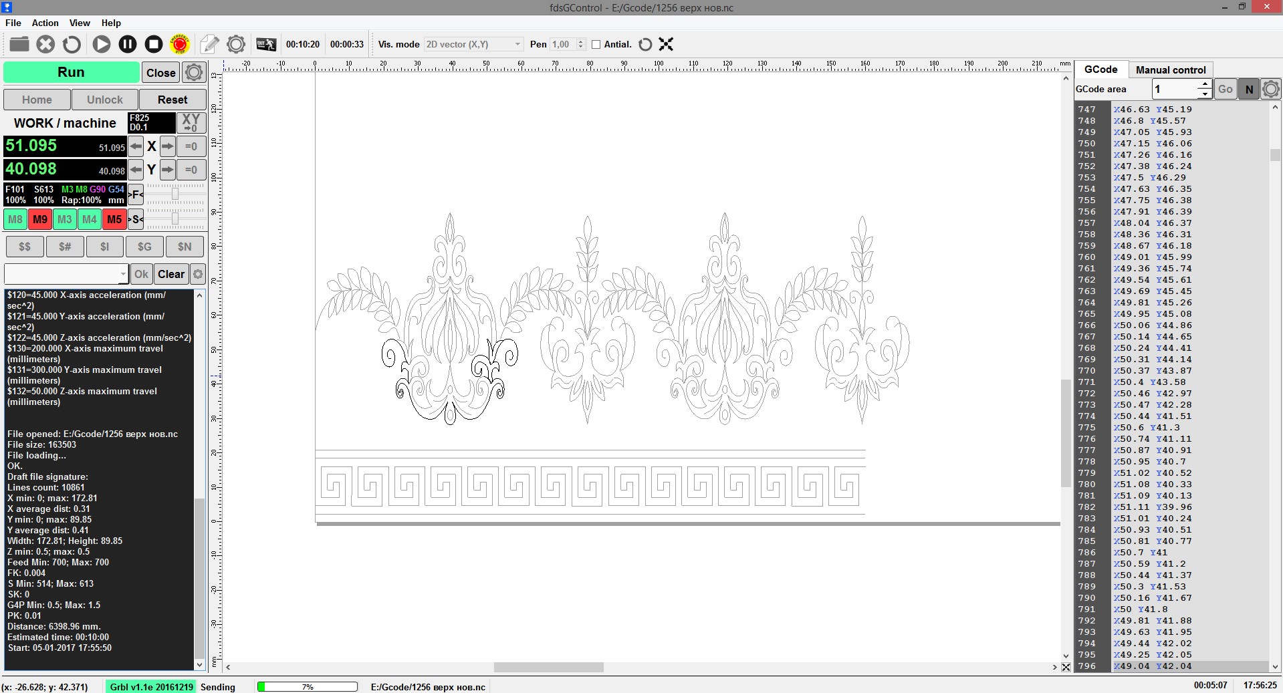Open the File menu
The height and width of the screenshot is (693, 1283).
coord(13,23)
